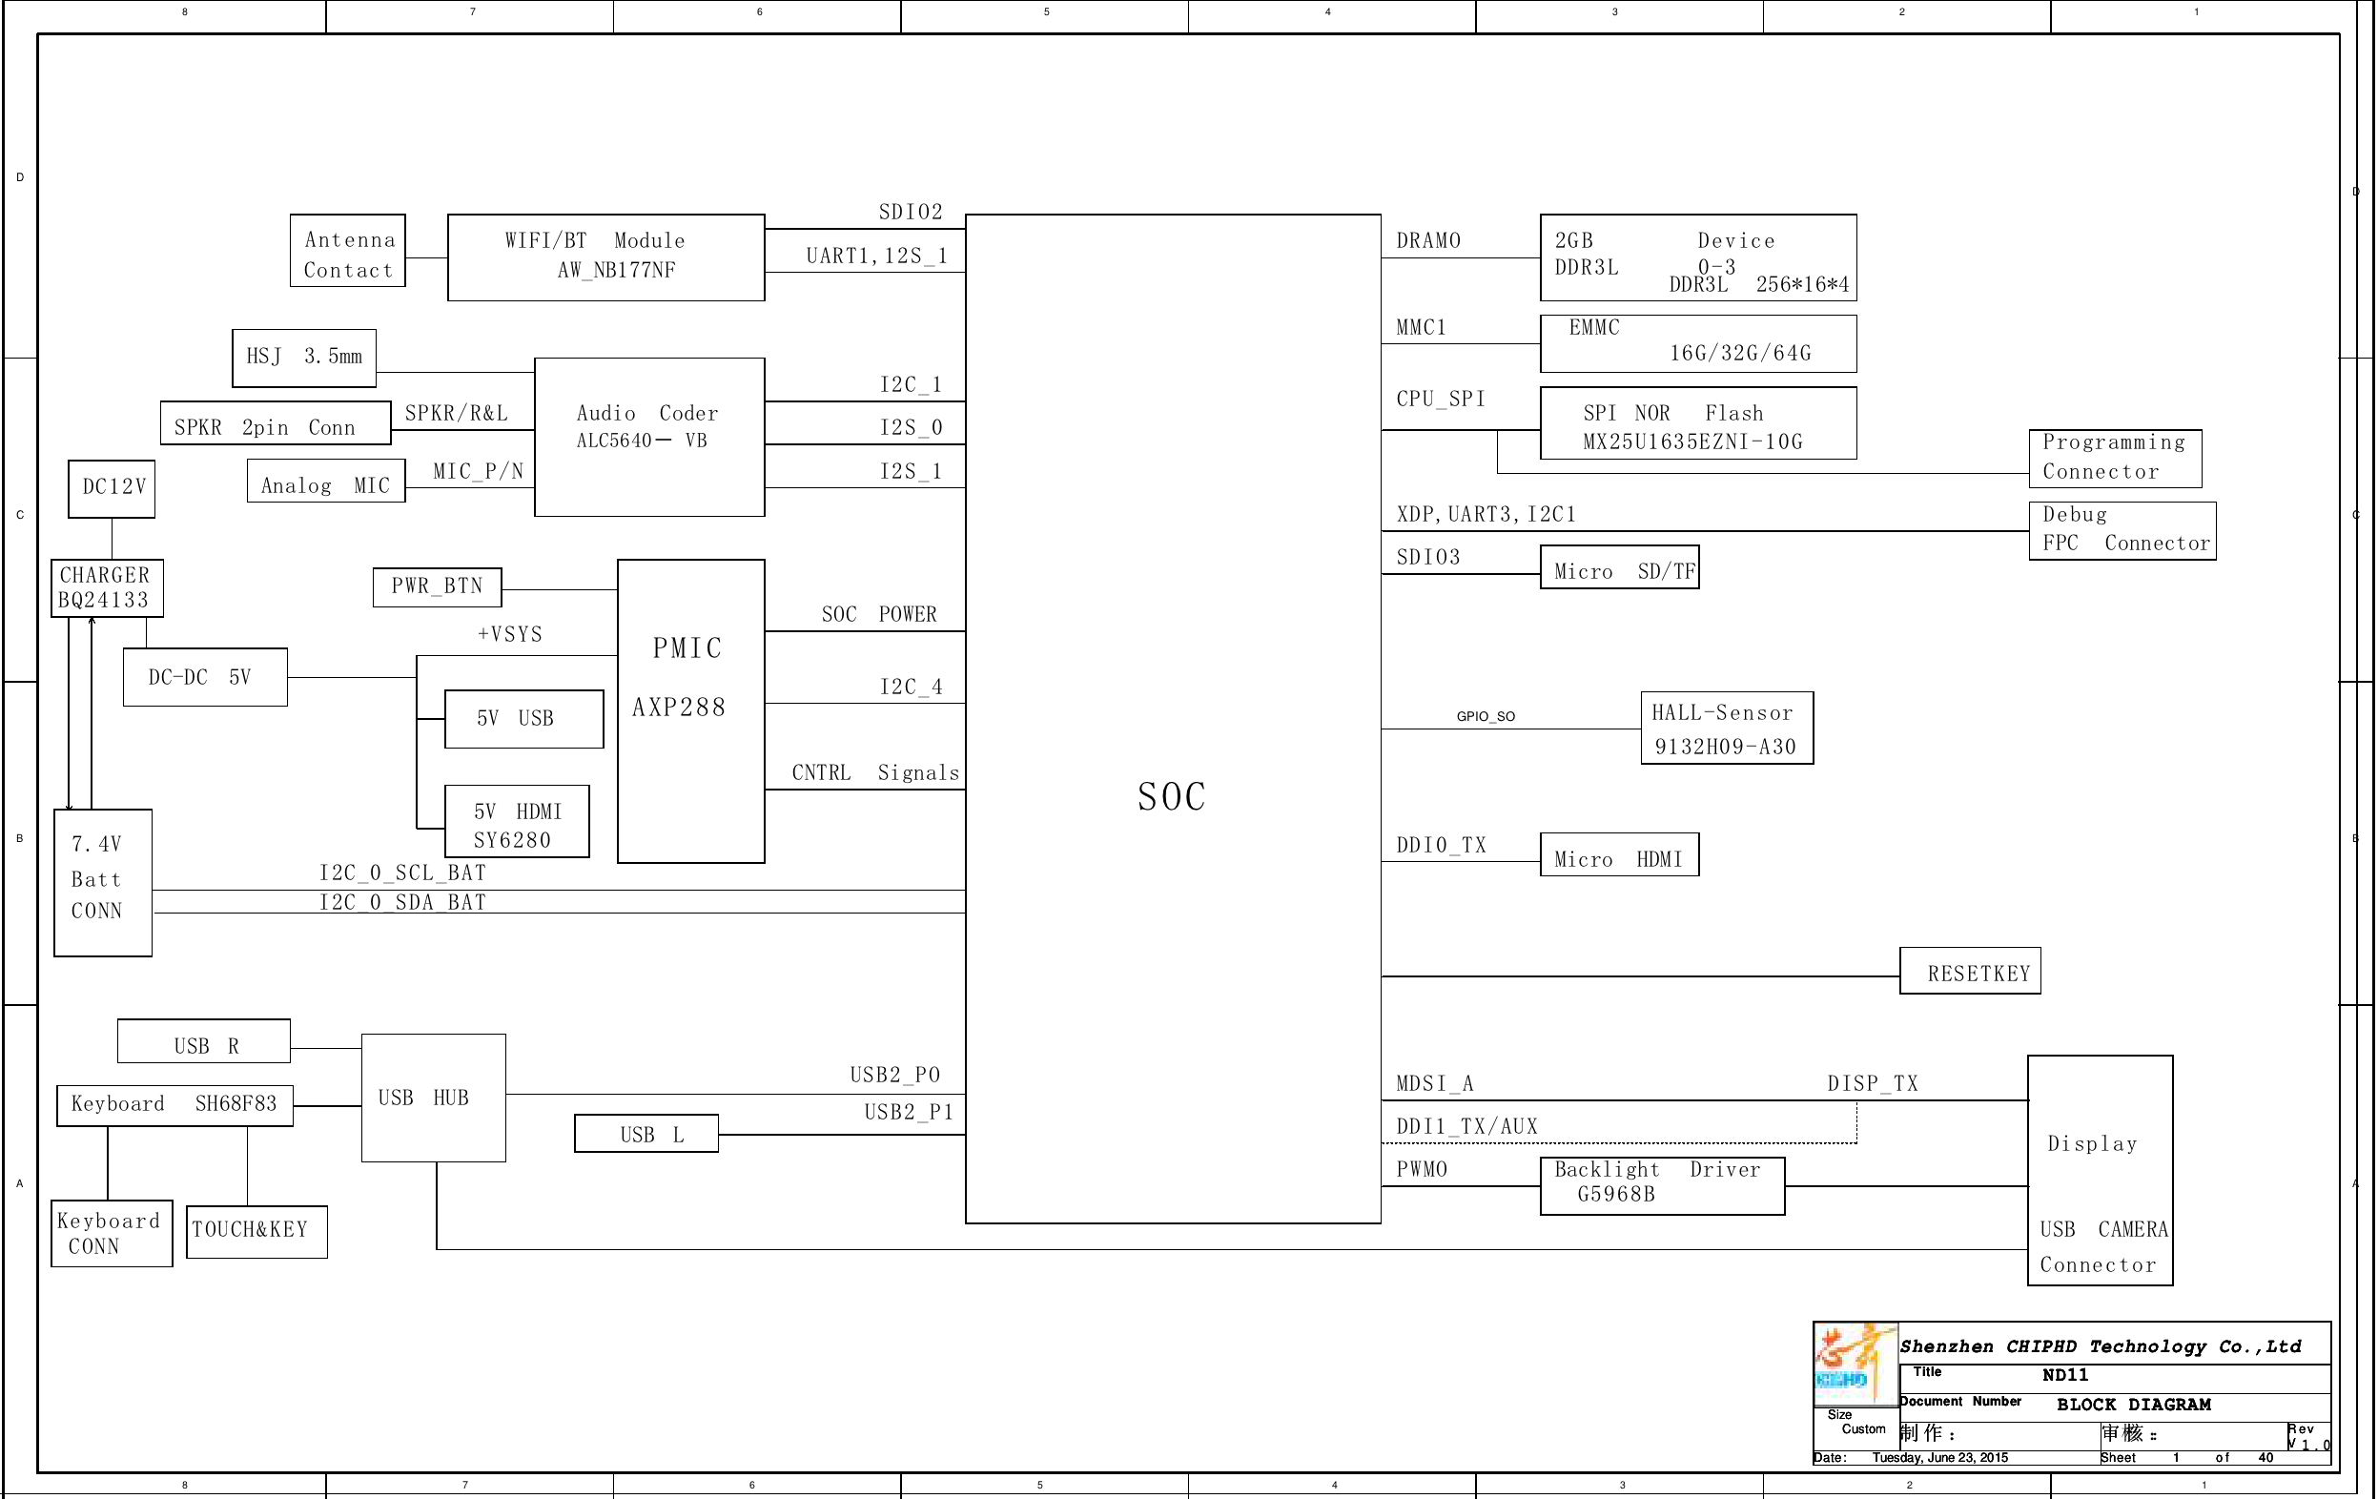This screenshot has height=1499, width=2378.
Task: Click the TOUCH&KEY box
Action: 256,1231
